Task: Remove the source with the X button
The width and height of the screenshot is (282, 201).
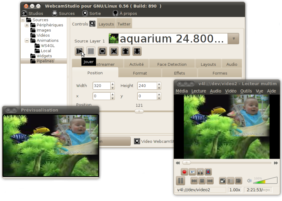Action: click(114, 51)
